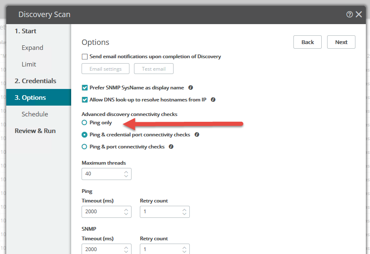Select the Ping only radio option
370x254 pixels.
(x=84, y=123)
